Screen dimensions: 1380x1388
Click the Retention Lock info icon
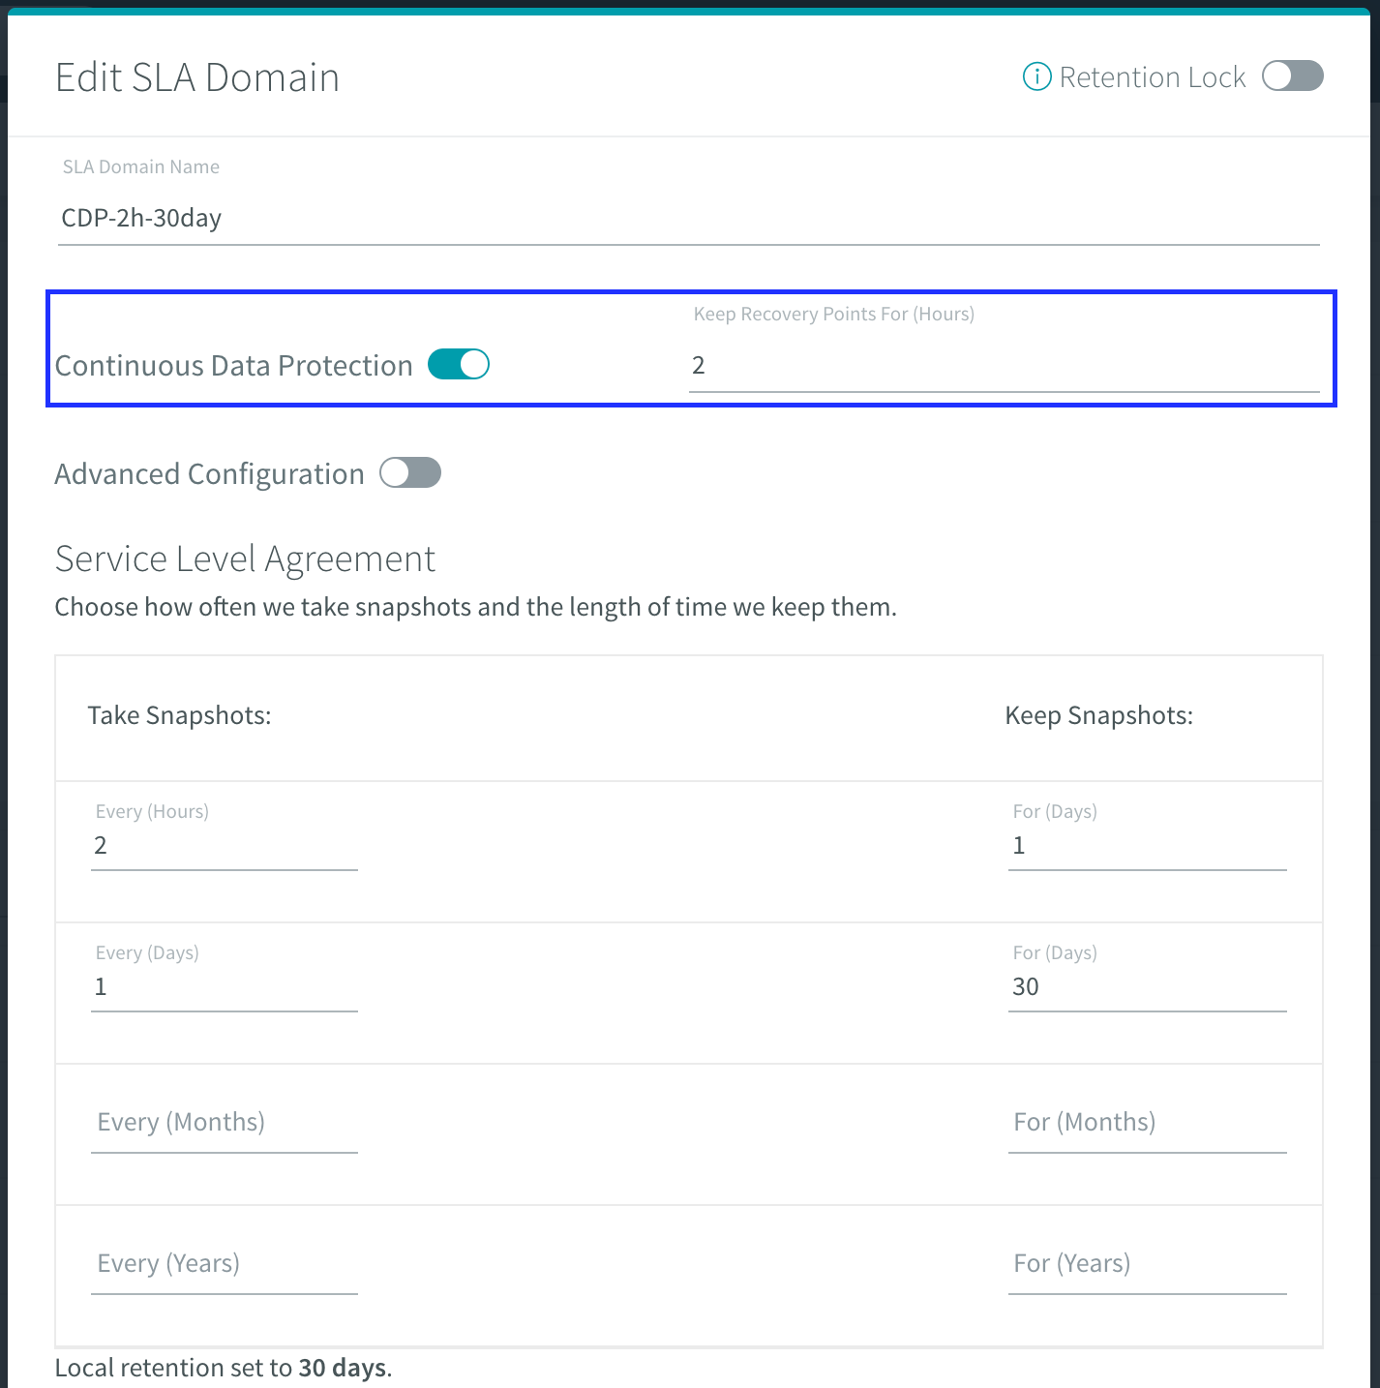pos(1036,76)
